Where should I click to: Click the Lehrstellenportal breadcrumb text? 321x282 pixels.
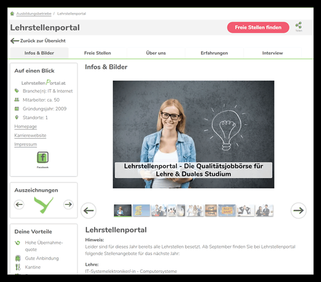(x=72, y=14)
